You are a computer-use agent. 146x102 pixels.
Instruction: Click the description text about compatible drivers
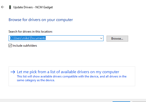click(x=72, y=78)
